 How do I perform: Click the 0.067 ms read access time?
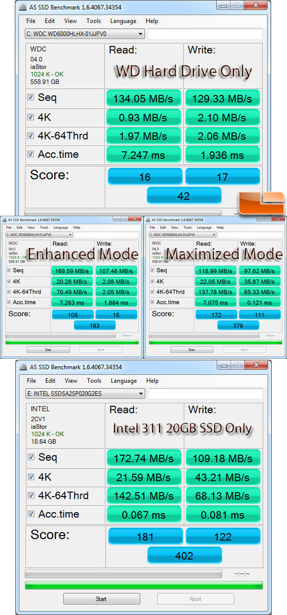click(144, 515)
